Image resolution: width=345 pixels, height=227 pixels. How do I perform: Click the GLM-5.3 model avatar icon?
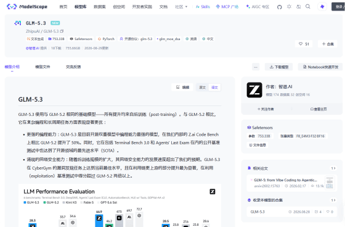(18, 23)
